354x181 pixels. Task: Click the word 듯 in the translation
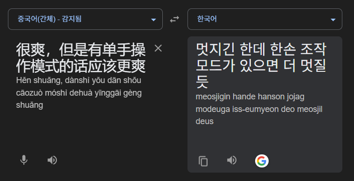(x=202, y=82)
